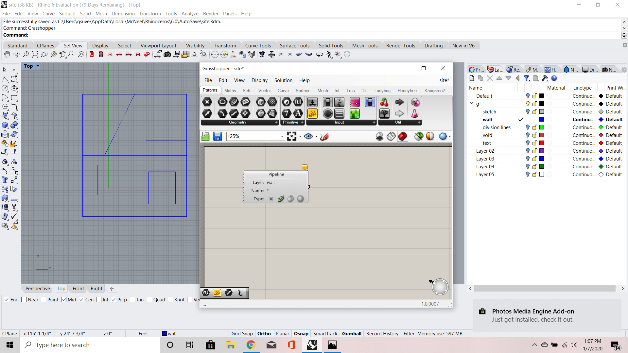Image resolution: width=628 pixels, height=353 pixels.
Task: Enable the Point osnap checkbox
Action: click(44, 299)
